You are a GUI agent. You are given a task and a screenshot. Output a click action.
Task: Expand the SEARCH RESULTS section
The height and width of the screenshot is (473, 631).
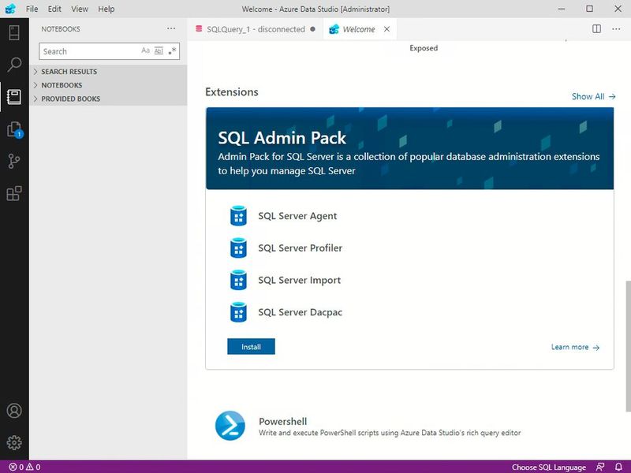point(67,71)
